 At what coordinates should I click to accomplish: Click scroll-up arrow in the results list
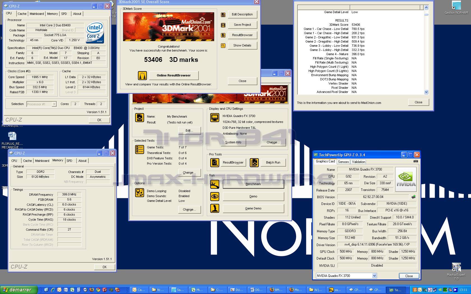(426, 8)
